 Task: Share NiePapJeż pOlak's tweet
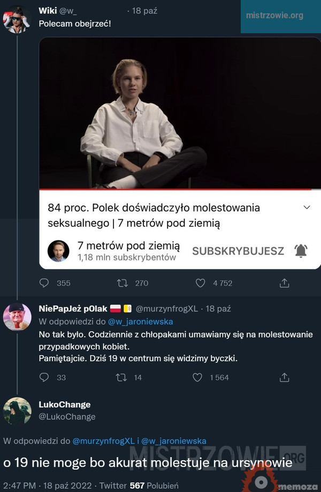[x=285, y=377]
